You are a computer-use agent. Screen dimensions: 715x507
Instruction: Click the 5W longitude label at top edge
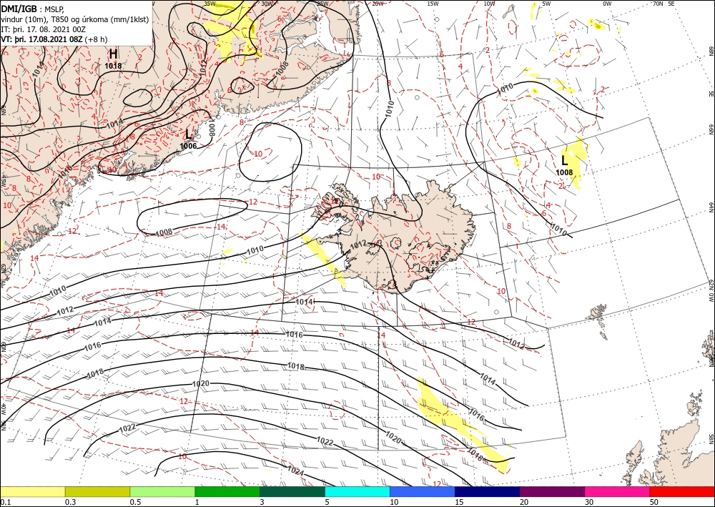coord(546,4)
